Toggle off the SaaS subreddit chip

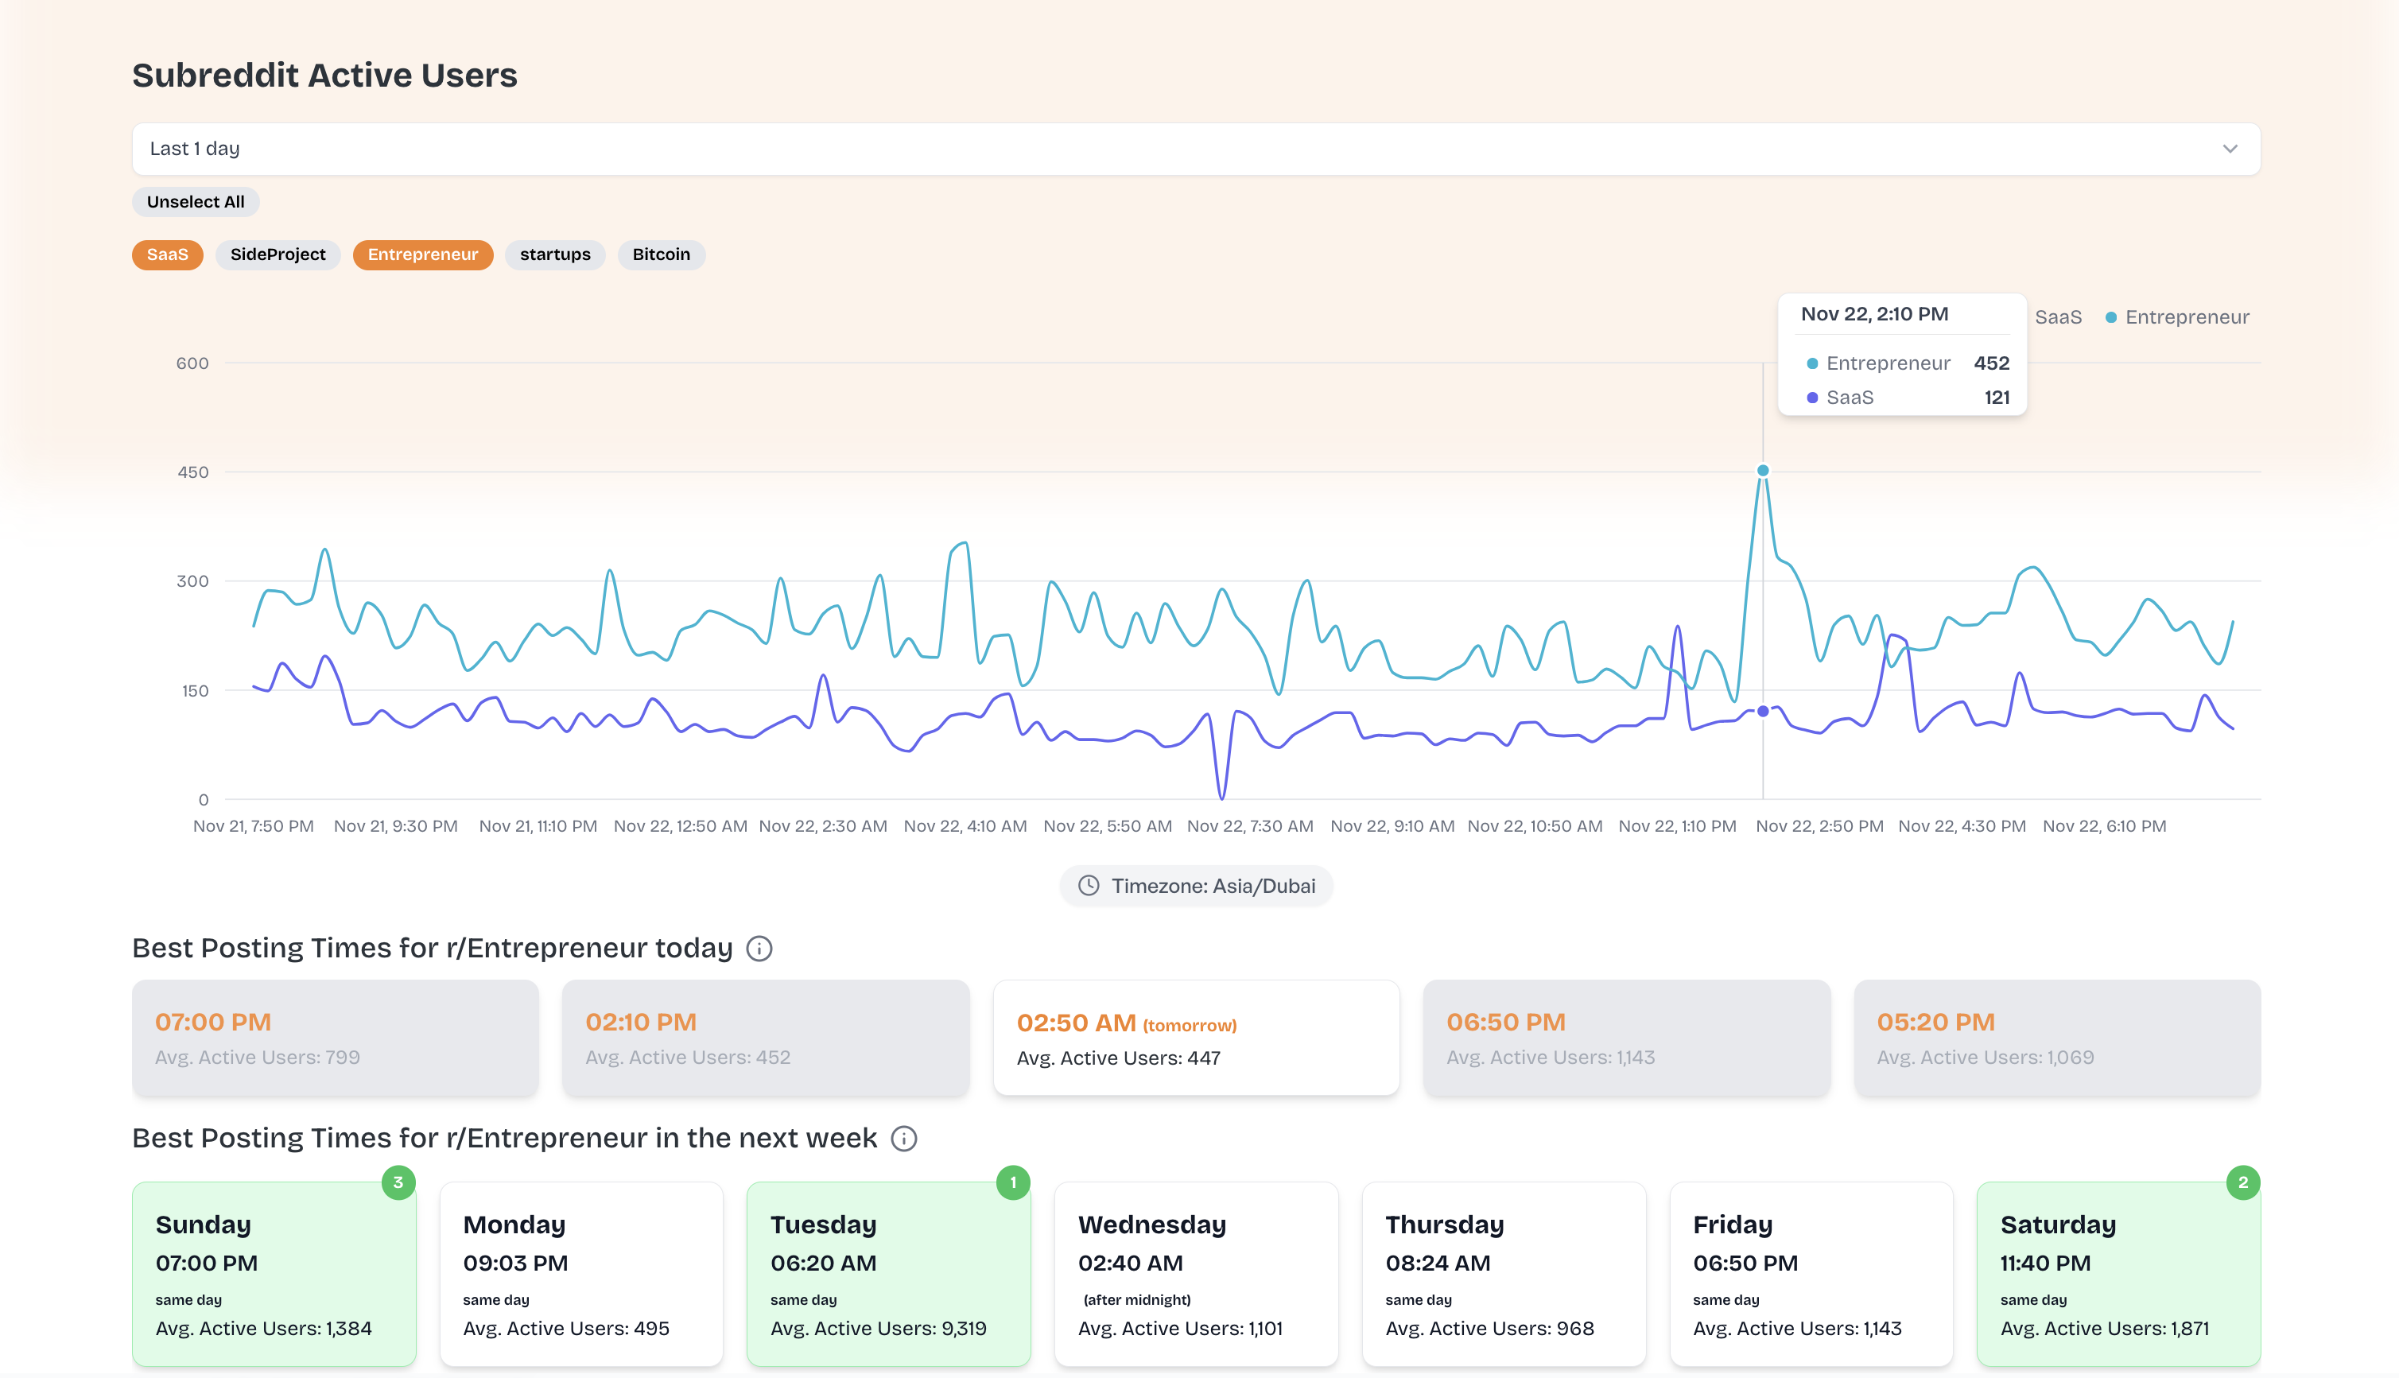click(168, 254)
